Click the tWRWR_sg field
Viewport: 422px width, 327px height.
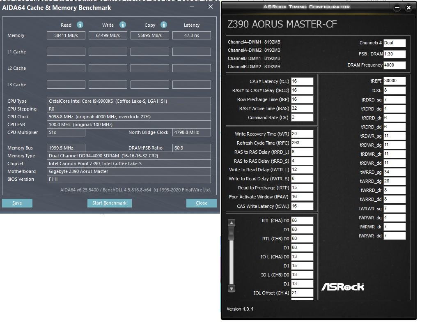click(x=394, y=208)
